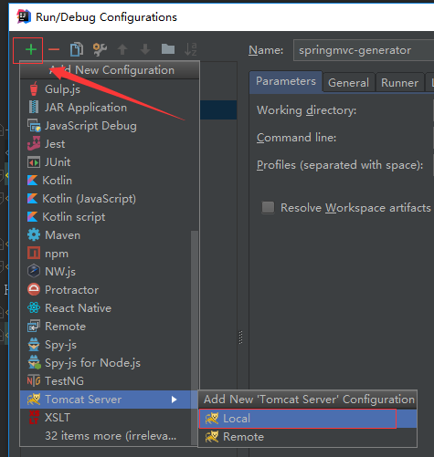Click the panel splitter grip handle

[240, 338]
